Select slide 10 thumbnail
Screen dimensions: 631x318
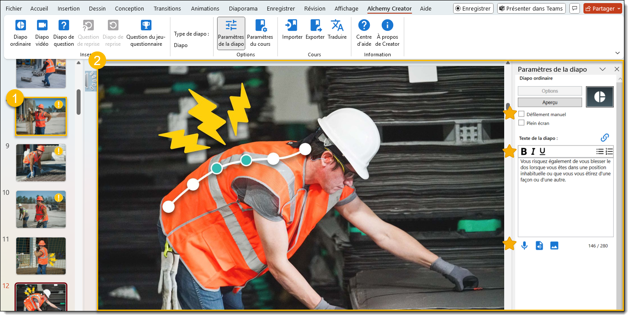coord(41,209)
